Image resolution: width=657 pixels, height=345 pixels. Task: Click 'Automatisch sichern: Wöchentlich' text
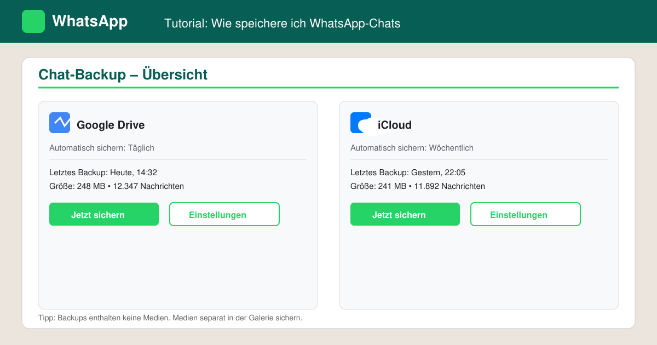412,148
